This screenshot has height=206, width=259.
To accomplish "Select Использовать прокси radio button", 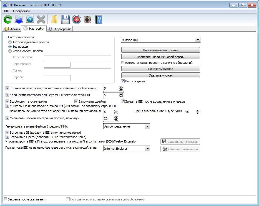I will pyautogui.click(x=10, y=51).
